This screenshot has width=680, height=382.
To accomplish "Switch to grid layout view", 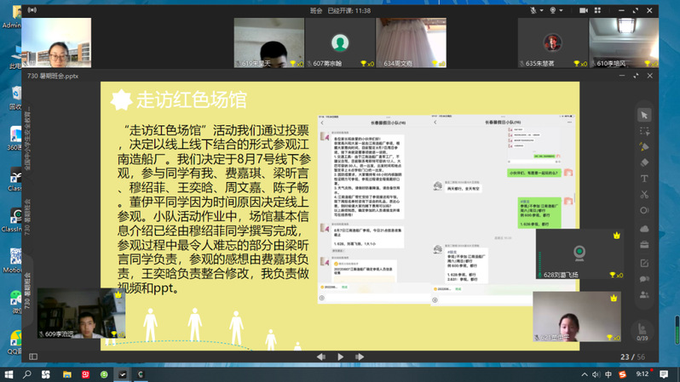I will pos(597,11).
